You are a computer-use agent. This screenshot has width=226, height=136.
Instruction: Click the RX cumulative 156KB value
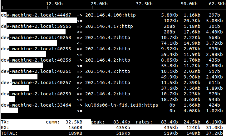point(75,128)
